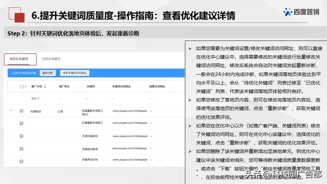
Task: Click the 修改关键词访问网址 button
Action: coord(75,73)
